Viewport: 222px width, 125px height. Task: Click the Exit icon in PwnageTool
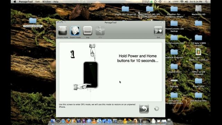158,31
